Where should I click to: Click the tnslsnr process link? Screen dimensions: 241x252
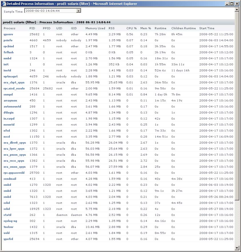pos(8,227)
